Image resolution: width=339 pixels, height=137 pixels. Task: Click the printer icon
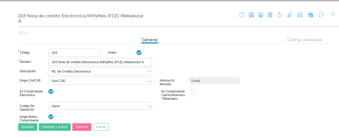[x=261, y=15]
